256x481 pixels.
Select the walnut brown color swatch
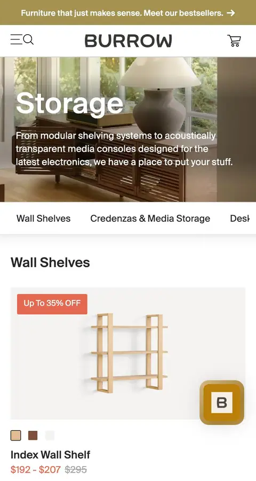point(33,435)
